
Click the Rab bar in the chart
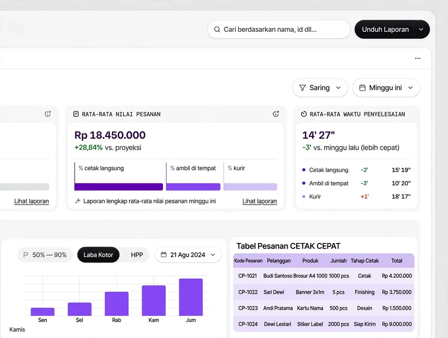[x=116, y=304]
